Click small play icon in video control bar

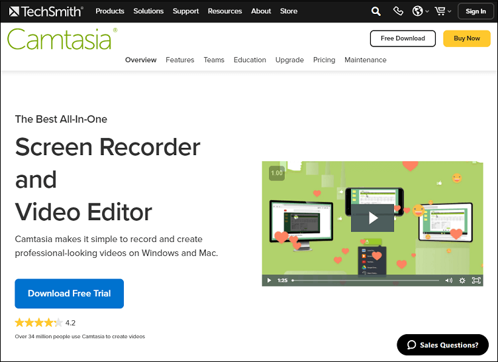coord(269,280)
